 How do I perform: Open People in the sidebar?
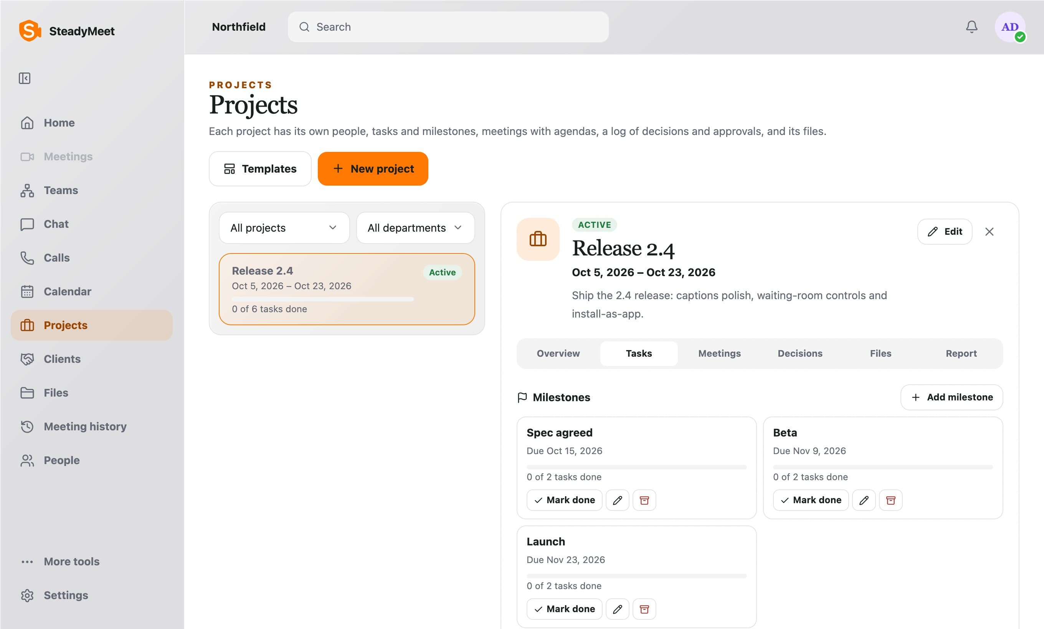coord(91,461)
